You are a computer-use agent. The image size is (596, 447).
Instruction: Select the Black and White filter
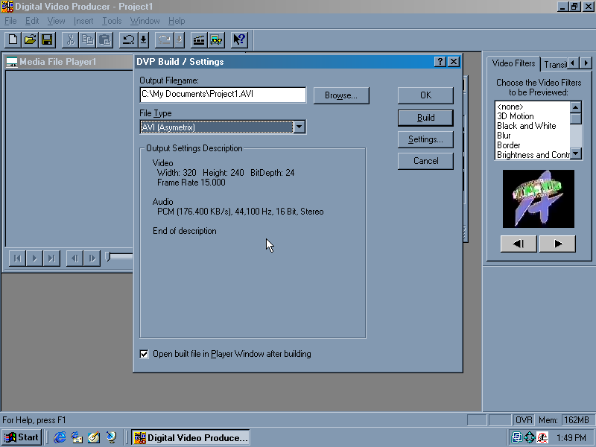click(527, 126)
